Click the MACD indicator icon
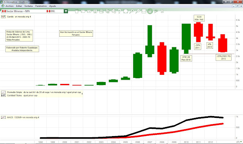Screen dimensions: 243x144 point(3,118)
